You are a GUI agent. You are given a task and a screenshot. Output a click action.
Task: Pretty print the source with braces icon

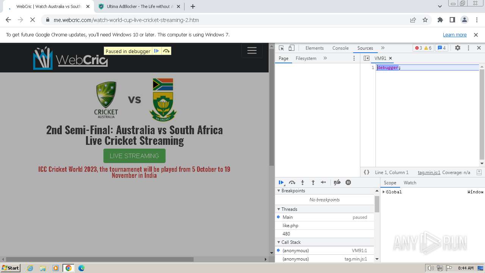pos(366,172)
